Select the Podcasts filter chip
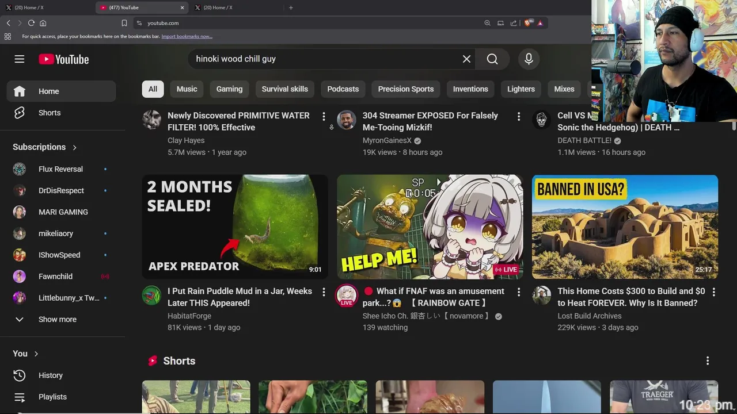737x414 pixels. [x=343, y=89]
